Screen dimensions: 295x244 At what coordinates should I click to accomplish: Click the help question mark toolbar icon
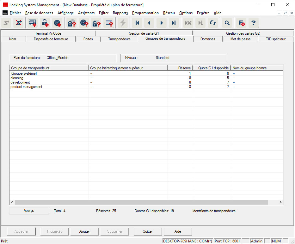click(x=254, y=23)
